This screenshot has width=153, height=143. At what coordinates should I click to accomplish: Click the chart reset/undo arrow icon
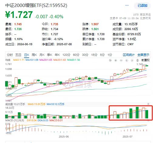pyautogui.click(x=110, y=60)
